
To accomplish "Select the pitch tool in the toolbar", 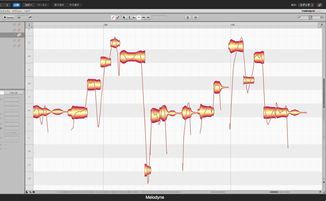I will [129, 18].
